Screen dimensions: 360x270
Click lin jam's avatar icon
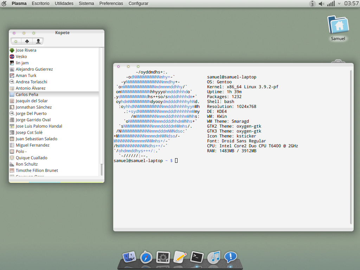coord(12,63)
